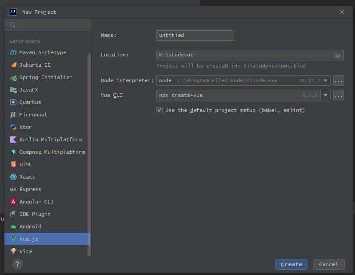This screenshot has width=355, height=275.
Task: Click the Express label text
Action: pyautogui.click(x=30, y=189)
